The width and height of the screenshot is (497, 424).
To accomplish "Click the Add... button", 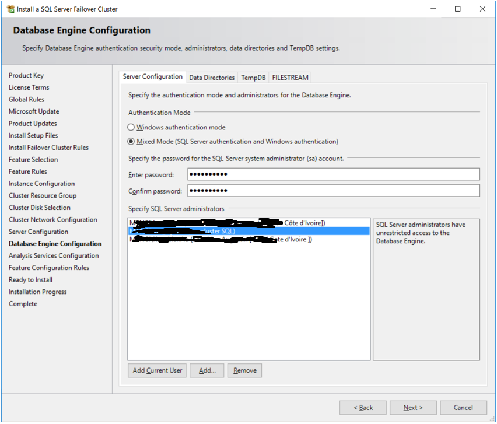I will pos(207,371).
